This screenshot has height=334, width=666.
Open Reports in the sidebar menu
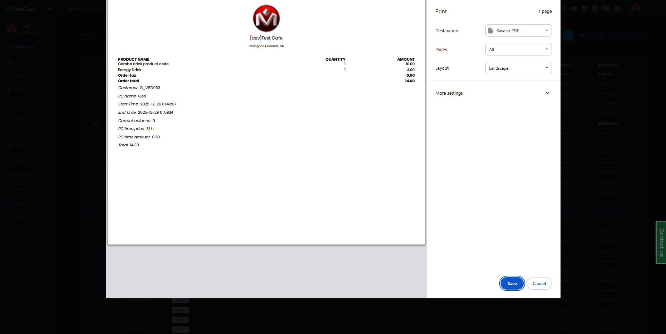click(21, 161)
